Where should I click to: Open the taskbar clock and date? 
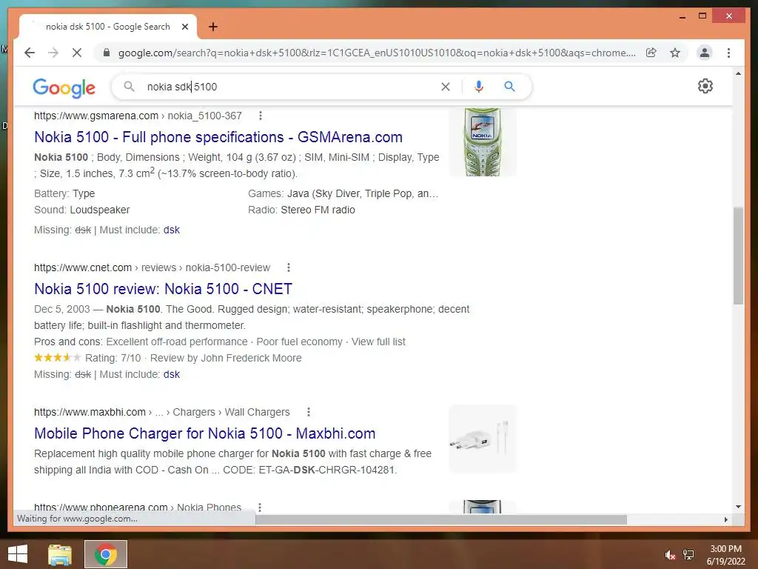(x=725, y=555)
